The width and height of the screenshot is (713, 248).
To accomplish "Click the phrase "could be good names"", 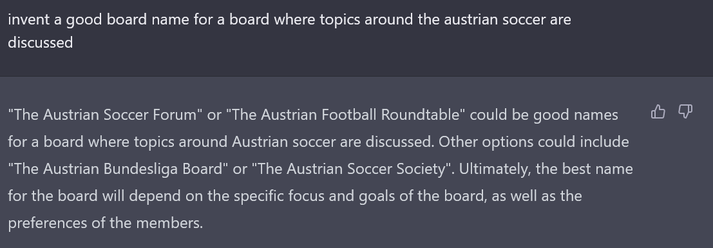I will (544, 115).
